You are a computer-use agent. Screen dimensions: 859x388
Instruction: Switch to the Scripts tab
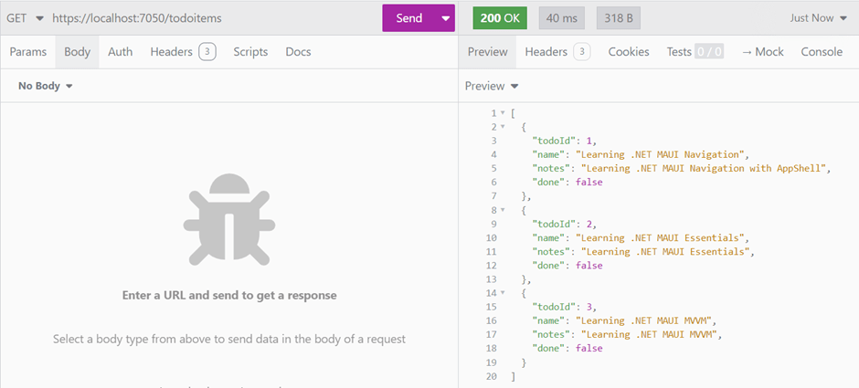tap(250, 52)
